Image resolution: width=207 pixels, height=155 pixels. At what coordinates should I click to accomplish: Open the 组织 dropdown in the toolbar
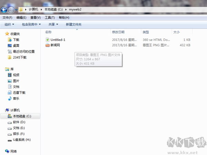coord(9,24)
